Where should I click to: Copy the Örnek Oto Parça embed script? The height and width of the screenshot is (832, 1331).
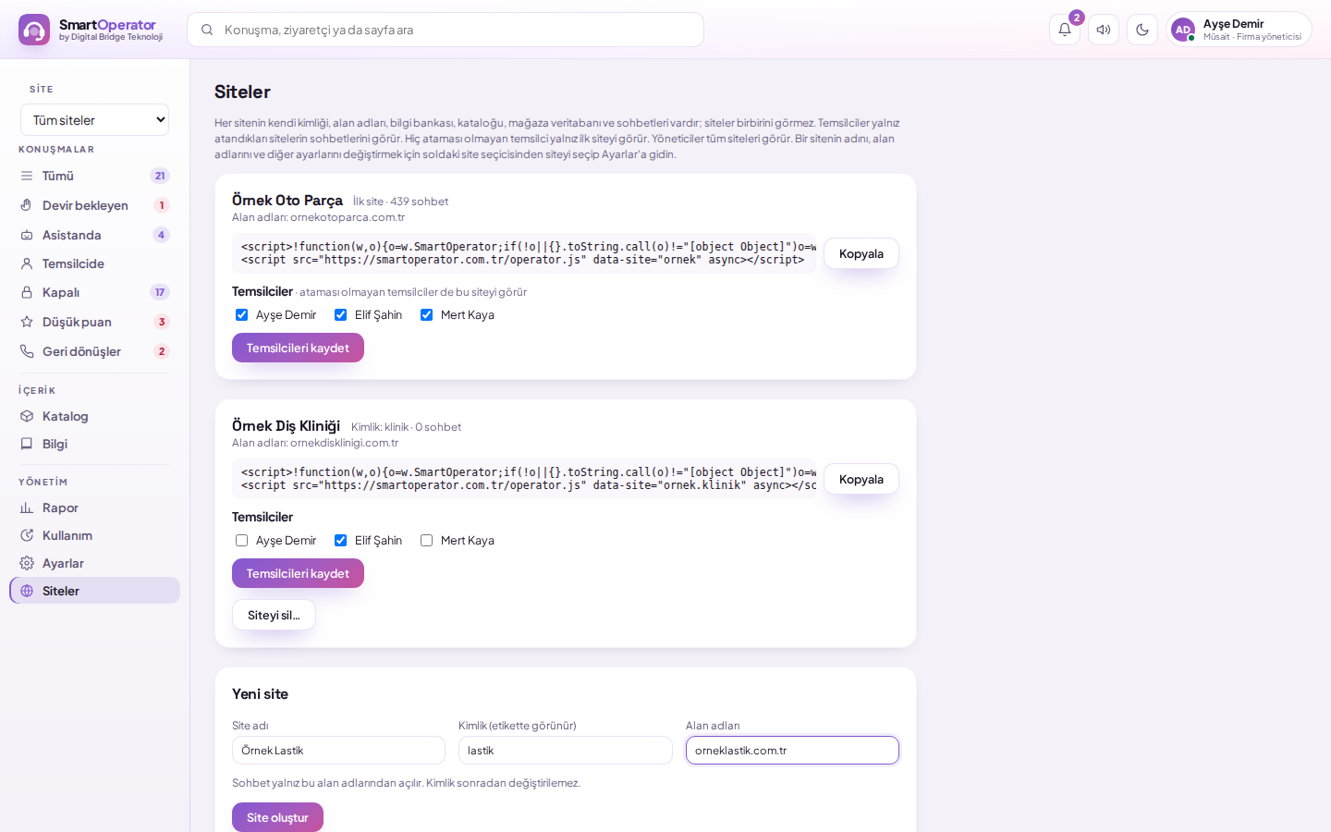click(861, 253)
